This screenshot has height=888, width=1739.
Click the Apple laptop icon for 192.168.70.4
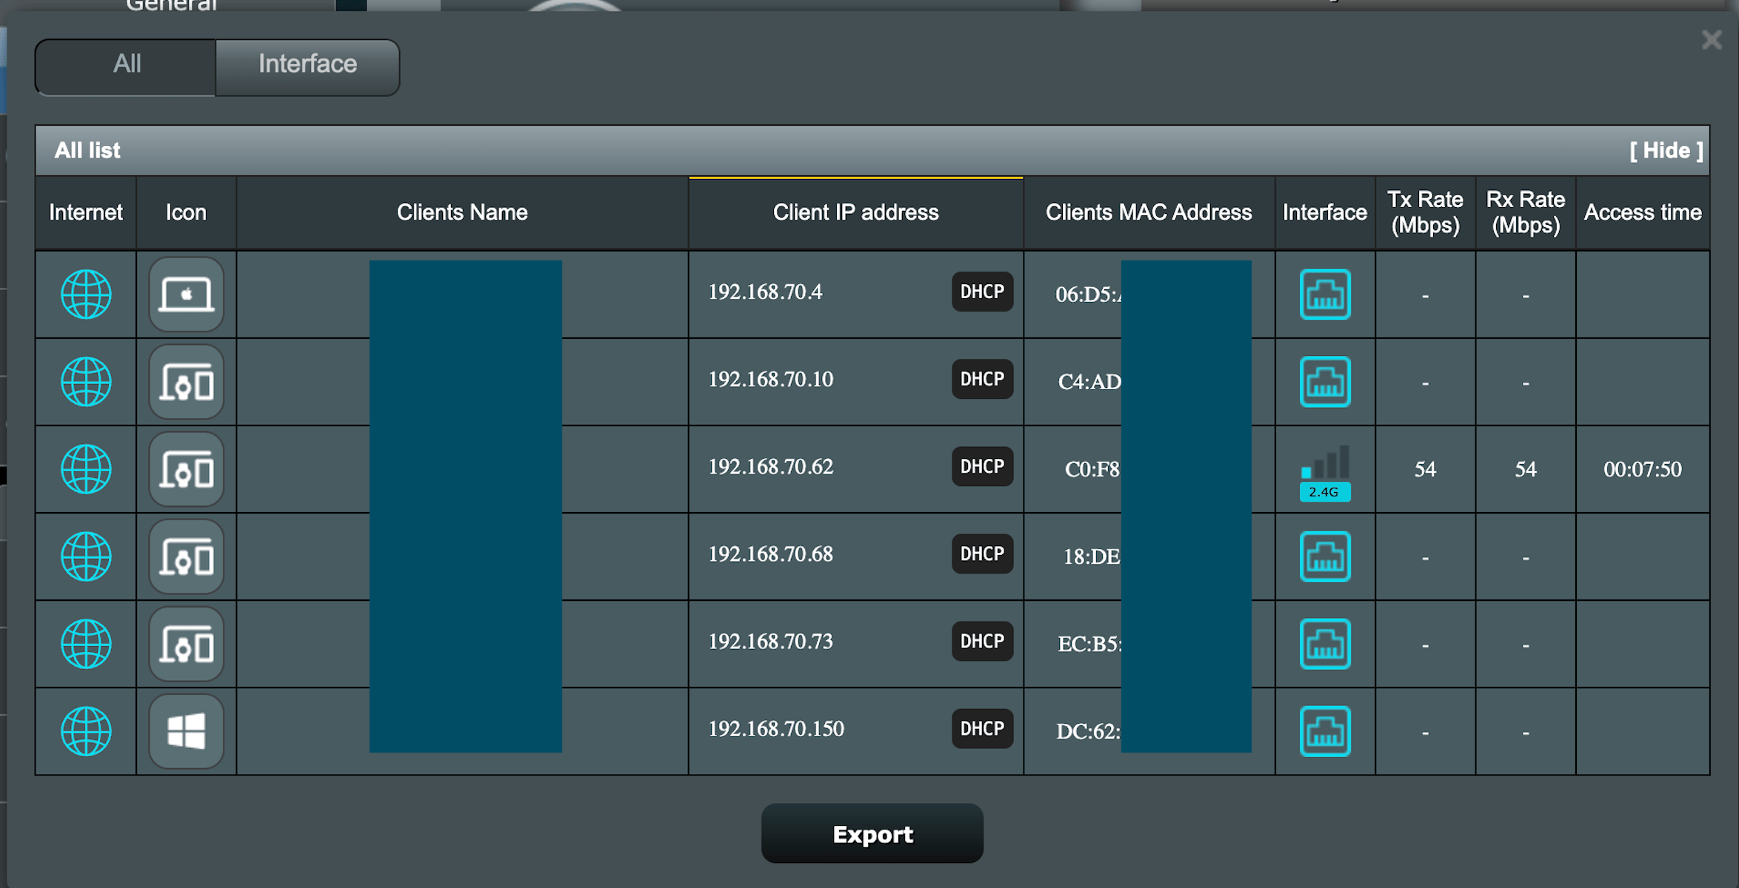coord(186,295)
